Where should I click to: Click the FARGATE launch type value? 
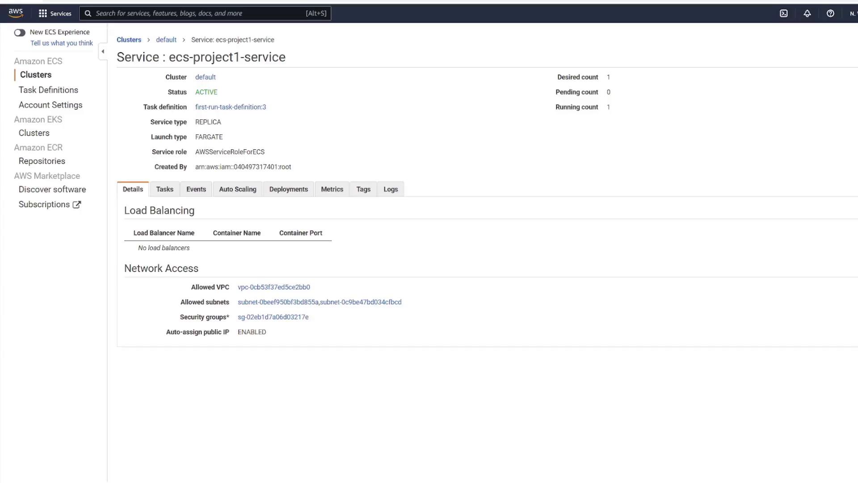click(209, 137)
